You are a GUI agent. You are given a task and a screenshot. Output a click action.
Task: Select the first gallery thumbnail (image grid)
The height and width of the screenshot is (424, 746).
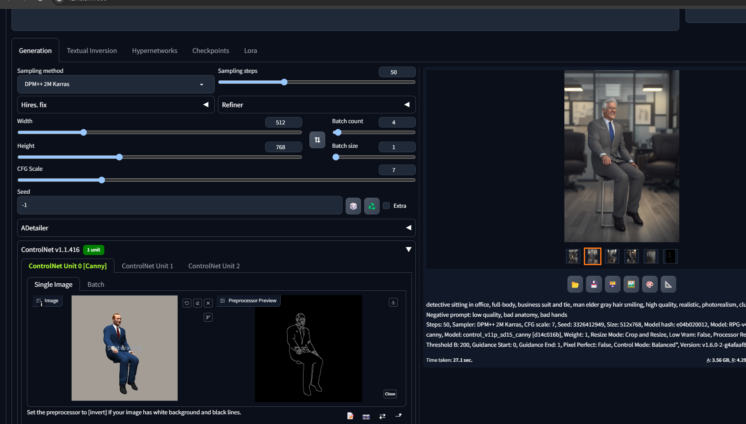573,256
